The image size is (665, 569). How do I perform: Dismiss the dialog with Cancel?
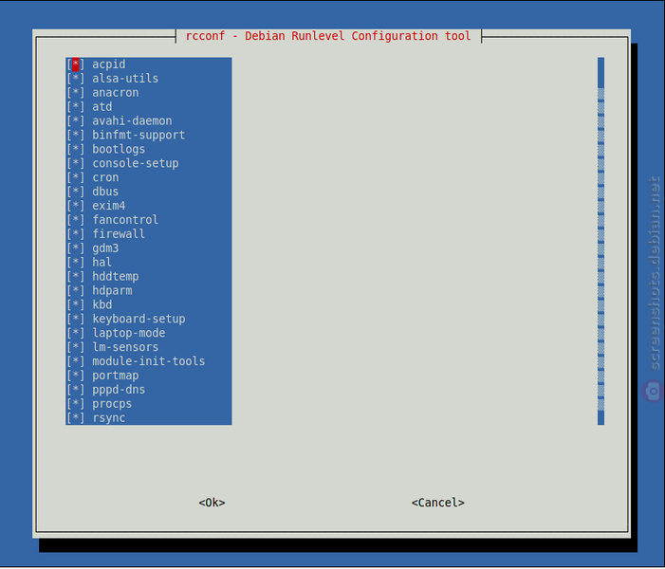(438, 503)
